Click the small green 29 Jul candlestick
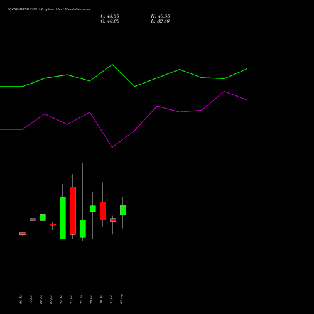Viewport: 314px width, 314px height. click(93, 208)
